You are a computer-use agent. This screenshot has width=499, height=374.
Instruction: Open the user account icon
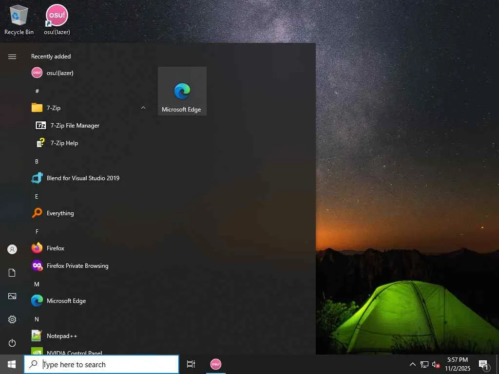click(x=12, y=249)
